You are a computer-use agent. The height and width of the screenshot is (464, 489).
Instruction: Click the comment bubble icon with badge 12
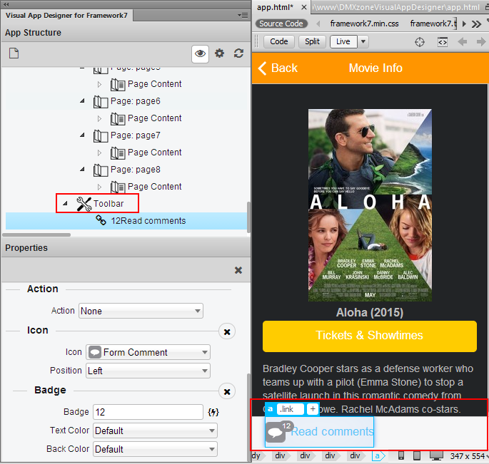pos(276,432)
